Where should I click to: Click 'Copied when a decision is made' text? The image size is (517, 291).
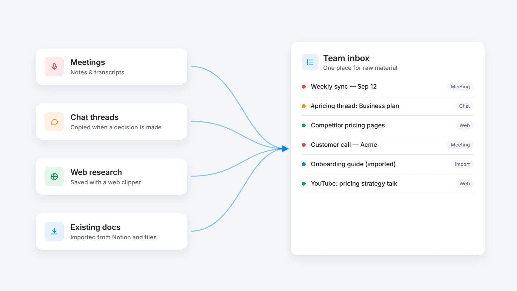click(x=116, y=127)
